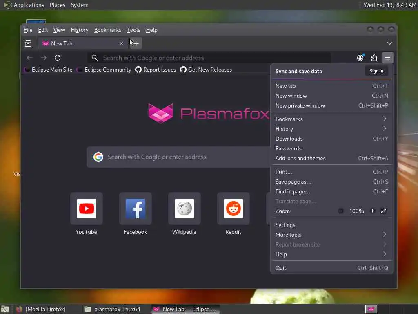Click the Google icon in page search box
This screenshot has width=418, height=314.
(x=98, y=157)
